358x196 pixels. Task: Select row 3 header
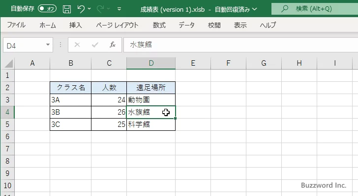pyautogui.click(x=7, y=100)
